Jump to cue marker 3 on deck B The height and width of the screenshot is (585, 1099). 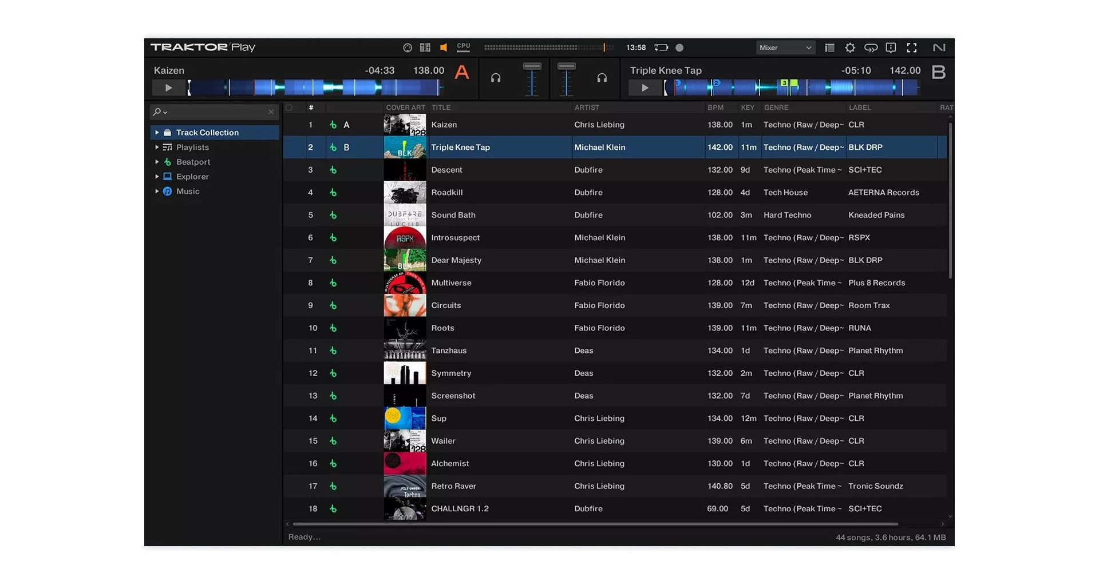[x=785, y=83]
